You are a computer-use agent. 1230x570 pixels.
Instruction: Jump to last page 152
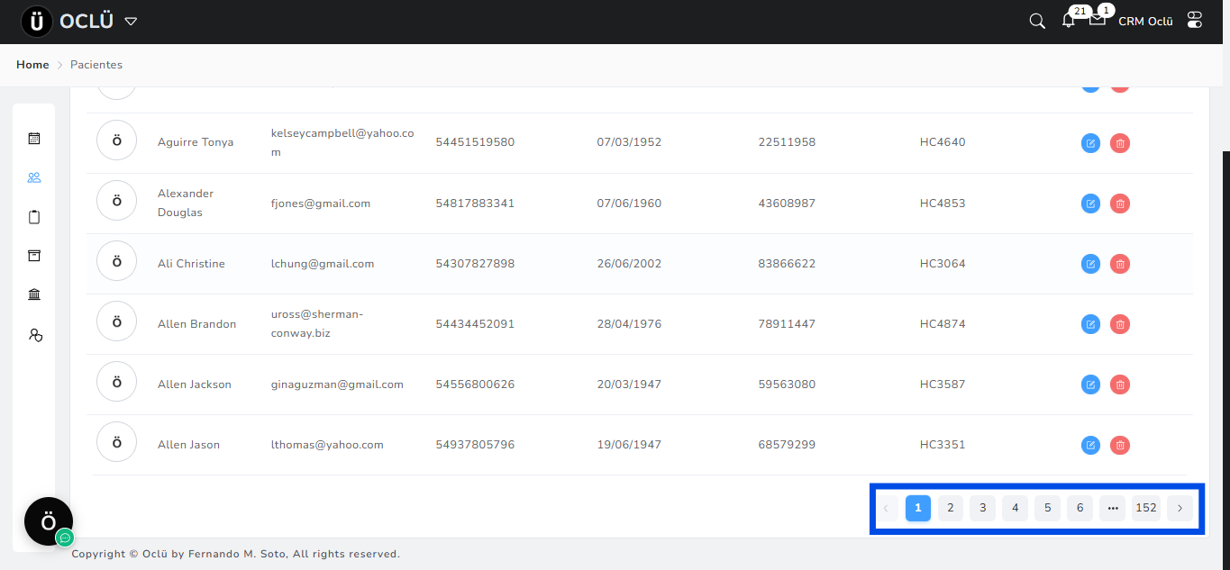point(1146,508)
